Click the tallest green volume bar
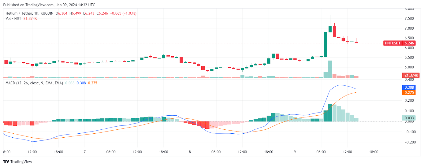424x167 pixels. 330,69
